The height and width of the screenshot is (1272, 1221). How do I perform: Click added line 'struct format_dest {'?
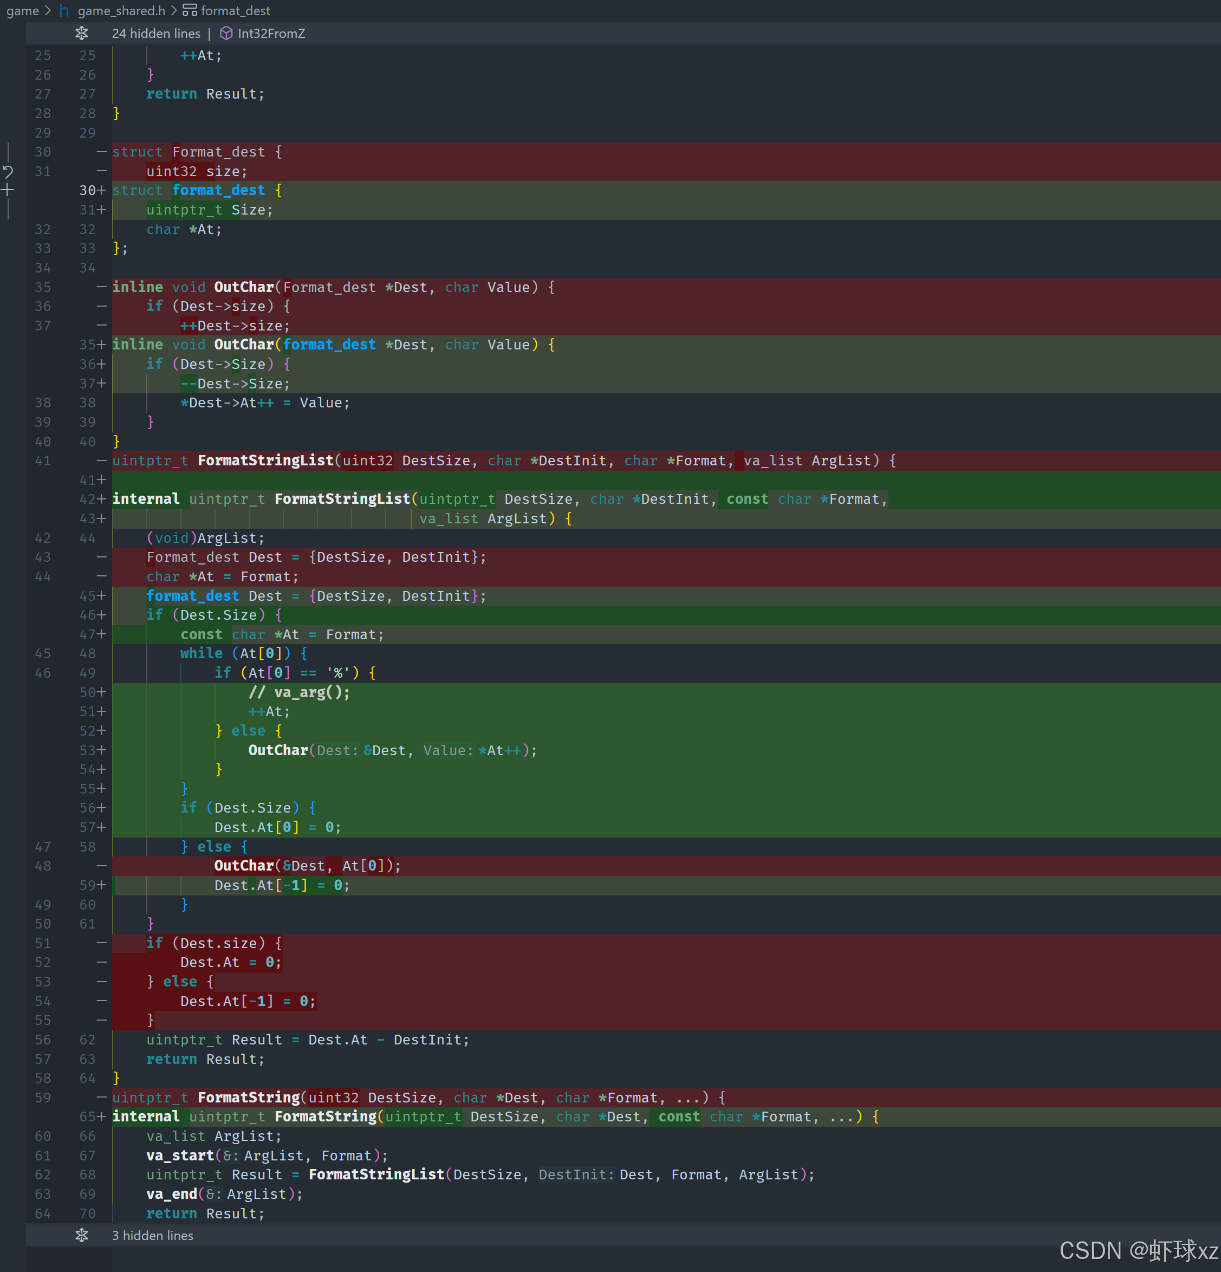(x=197, y=191)
